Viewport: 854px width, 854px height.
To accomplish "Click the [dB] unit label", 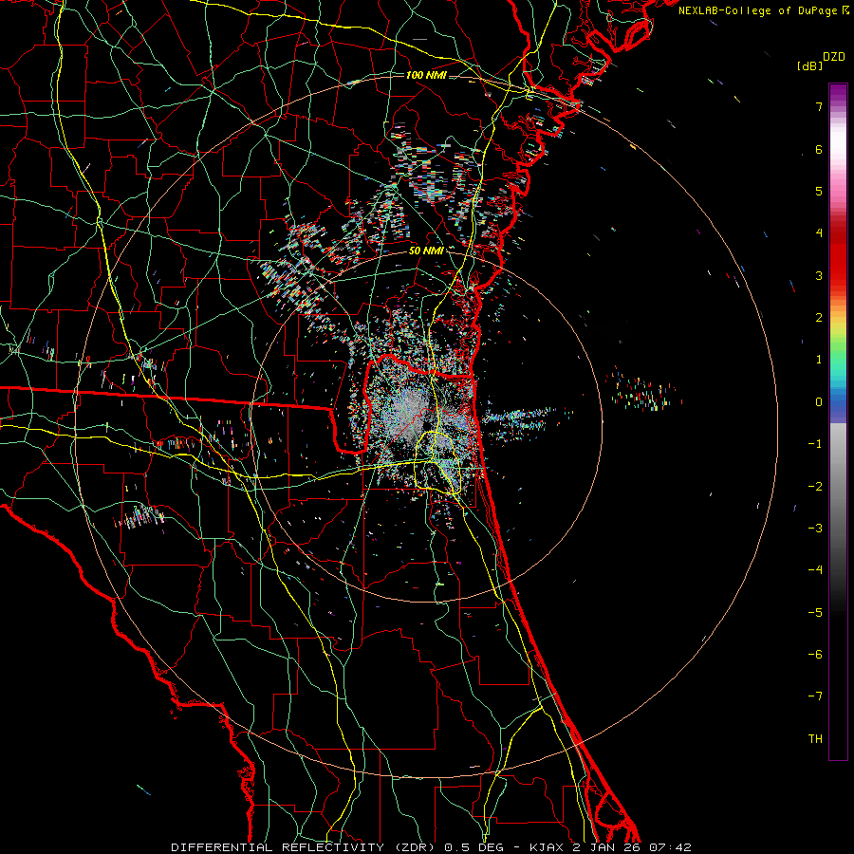I will tap(810, 65).
